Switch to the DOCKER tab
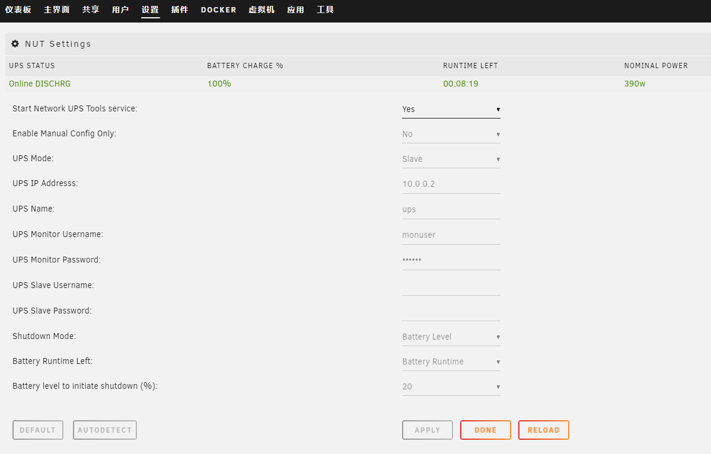 click(x=218, y=10)
